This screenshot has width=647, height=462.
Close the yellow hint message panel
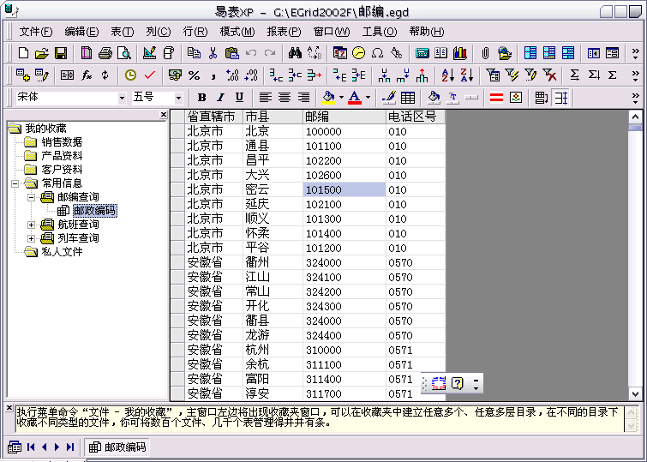[9, 408]
